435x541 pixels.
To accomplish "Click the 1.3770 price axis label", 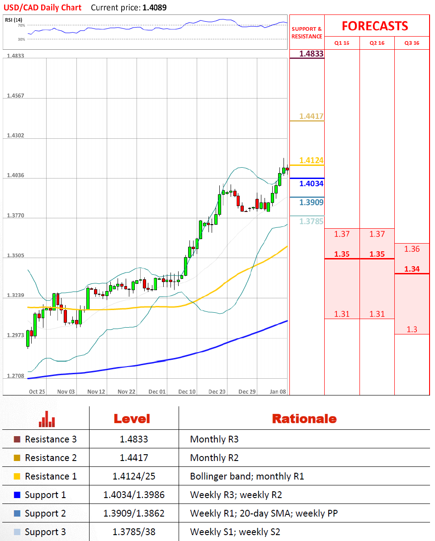I will [15, 216].
